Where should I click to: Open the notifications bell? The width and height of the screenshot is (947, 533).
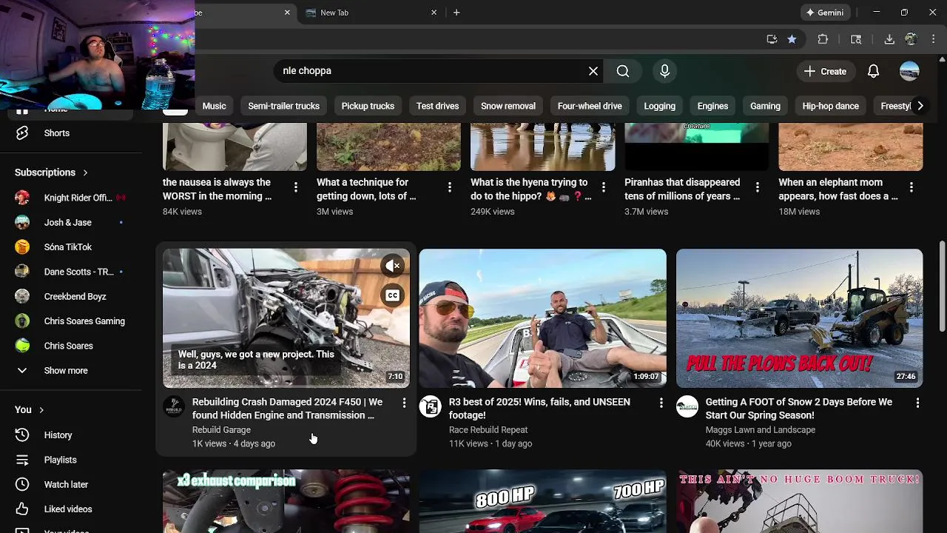(x=874, y=71)
